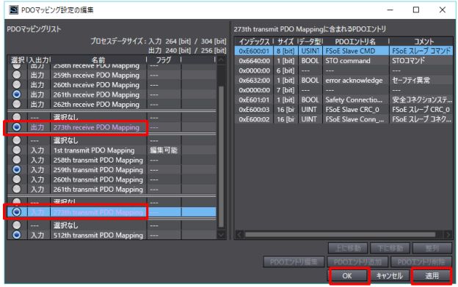
Task: Click the 選択 column header
Action: click(18, 60)
